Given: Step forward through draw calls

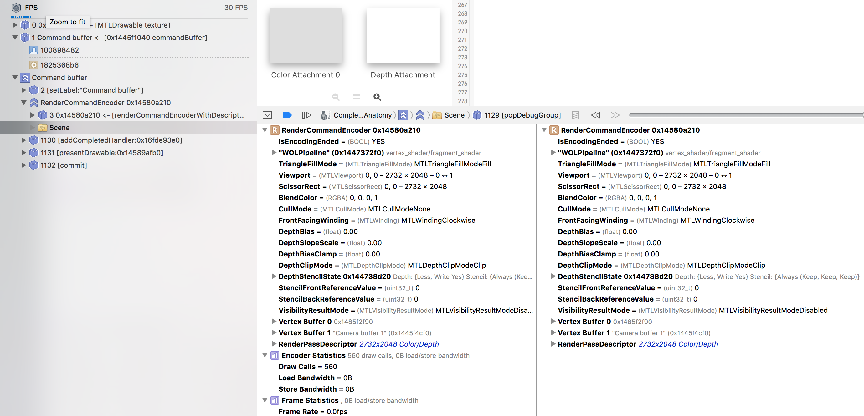Looking at the screenshot, I should 615,115.
